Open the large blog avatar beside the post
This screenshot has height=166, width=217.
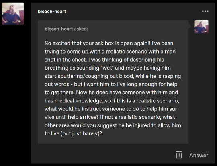(13, 14)
